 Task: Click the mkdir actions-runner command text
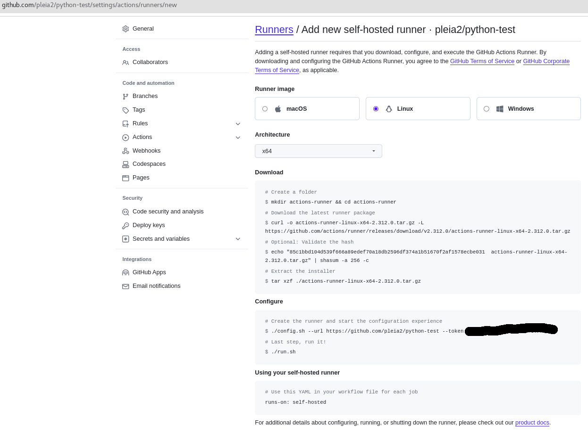pyautogui.click(x=334, y=202)
